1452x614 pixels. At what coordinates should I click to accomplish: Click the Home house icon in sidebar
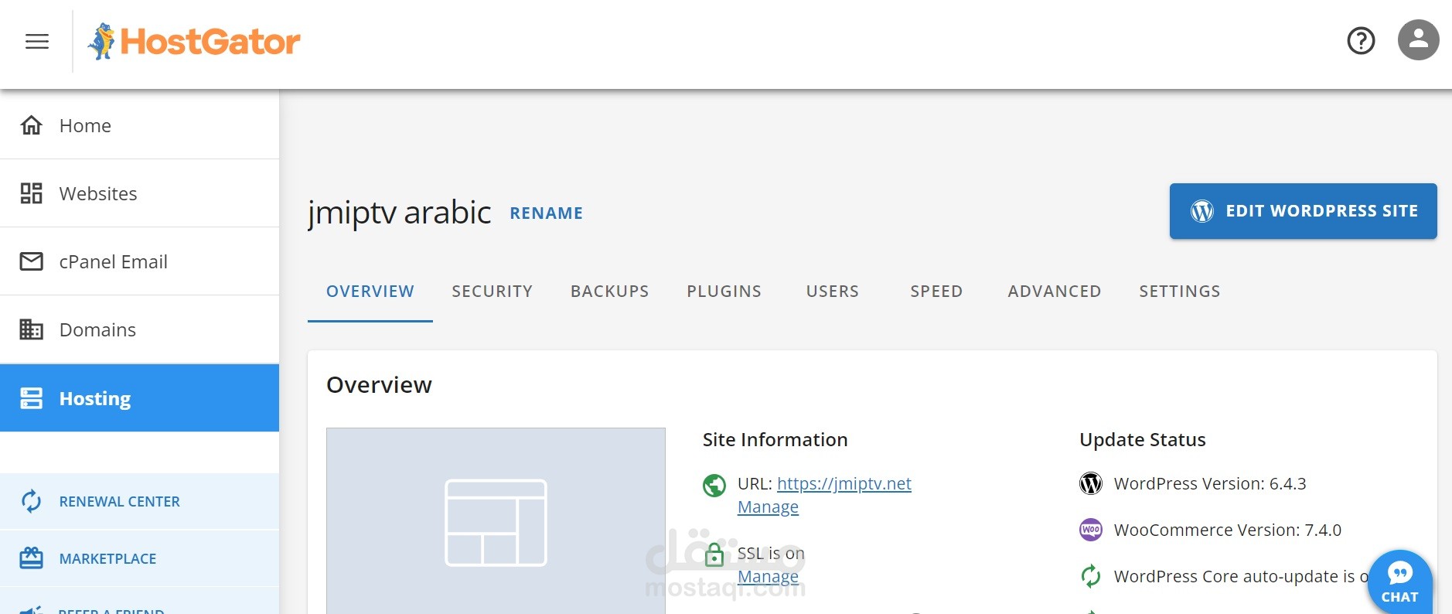[x=31, y=125]
